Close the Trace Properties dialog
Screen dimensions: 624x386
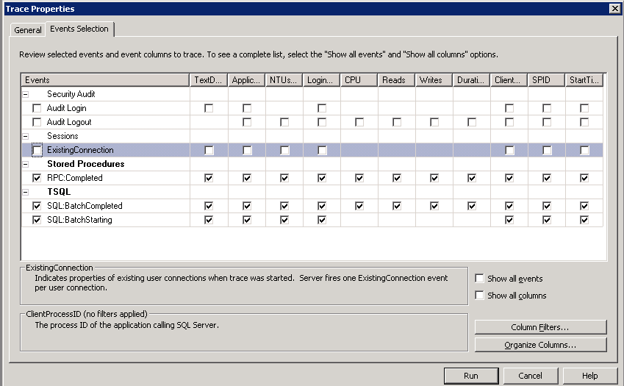[x=614, y=8]
